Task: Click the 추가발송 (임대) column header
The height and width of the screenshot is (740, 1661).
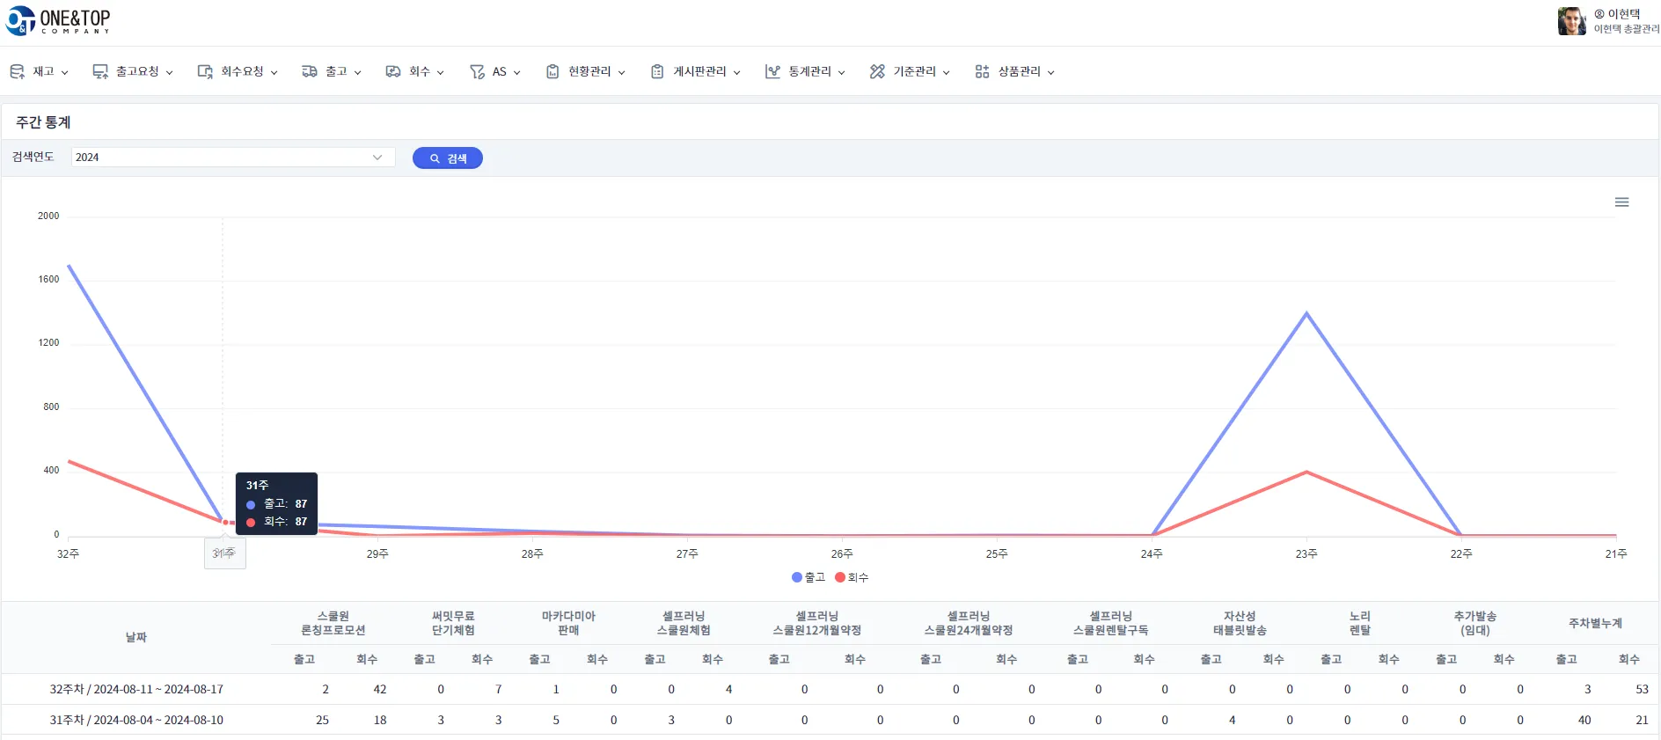Action: click(1475, 623)
